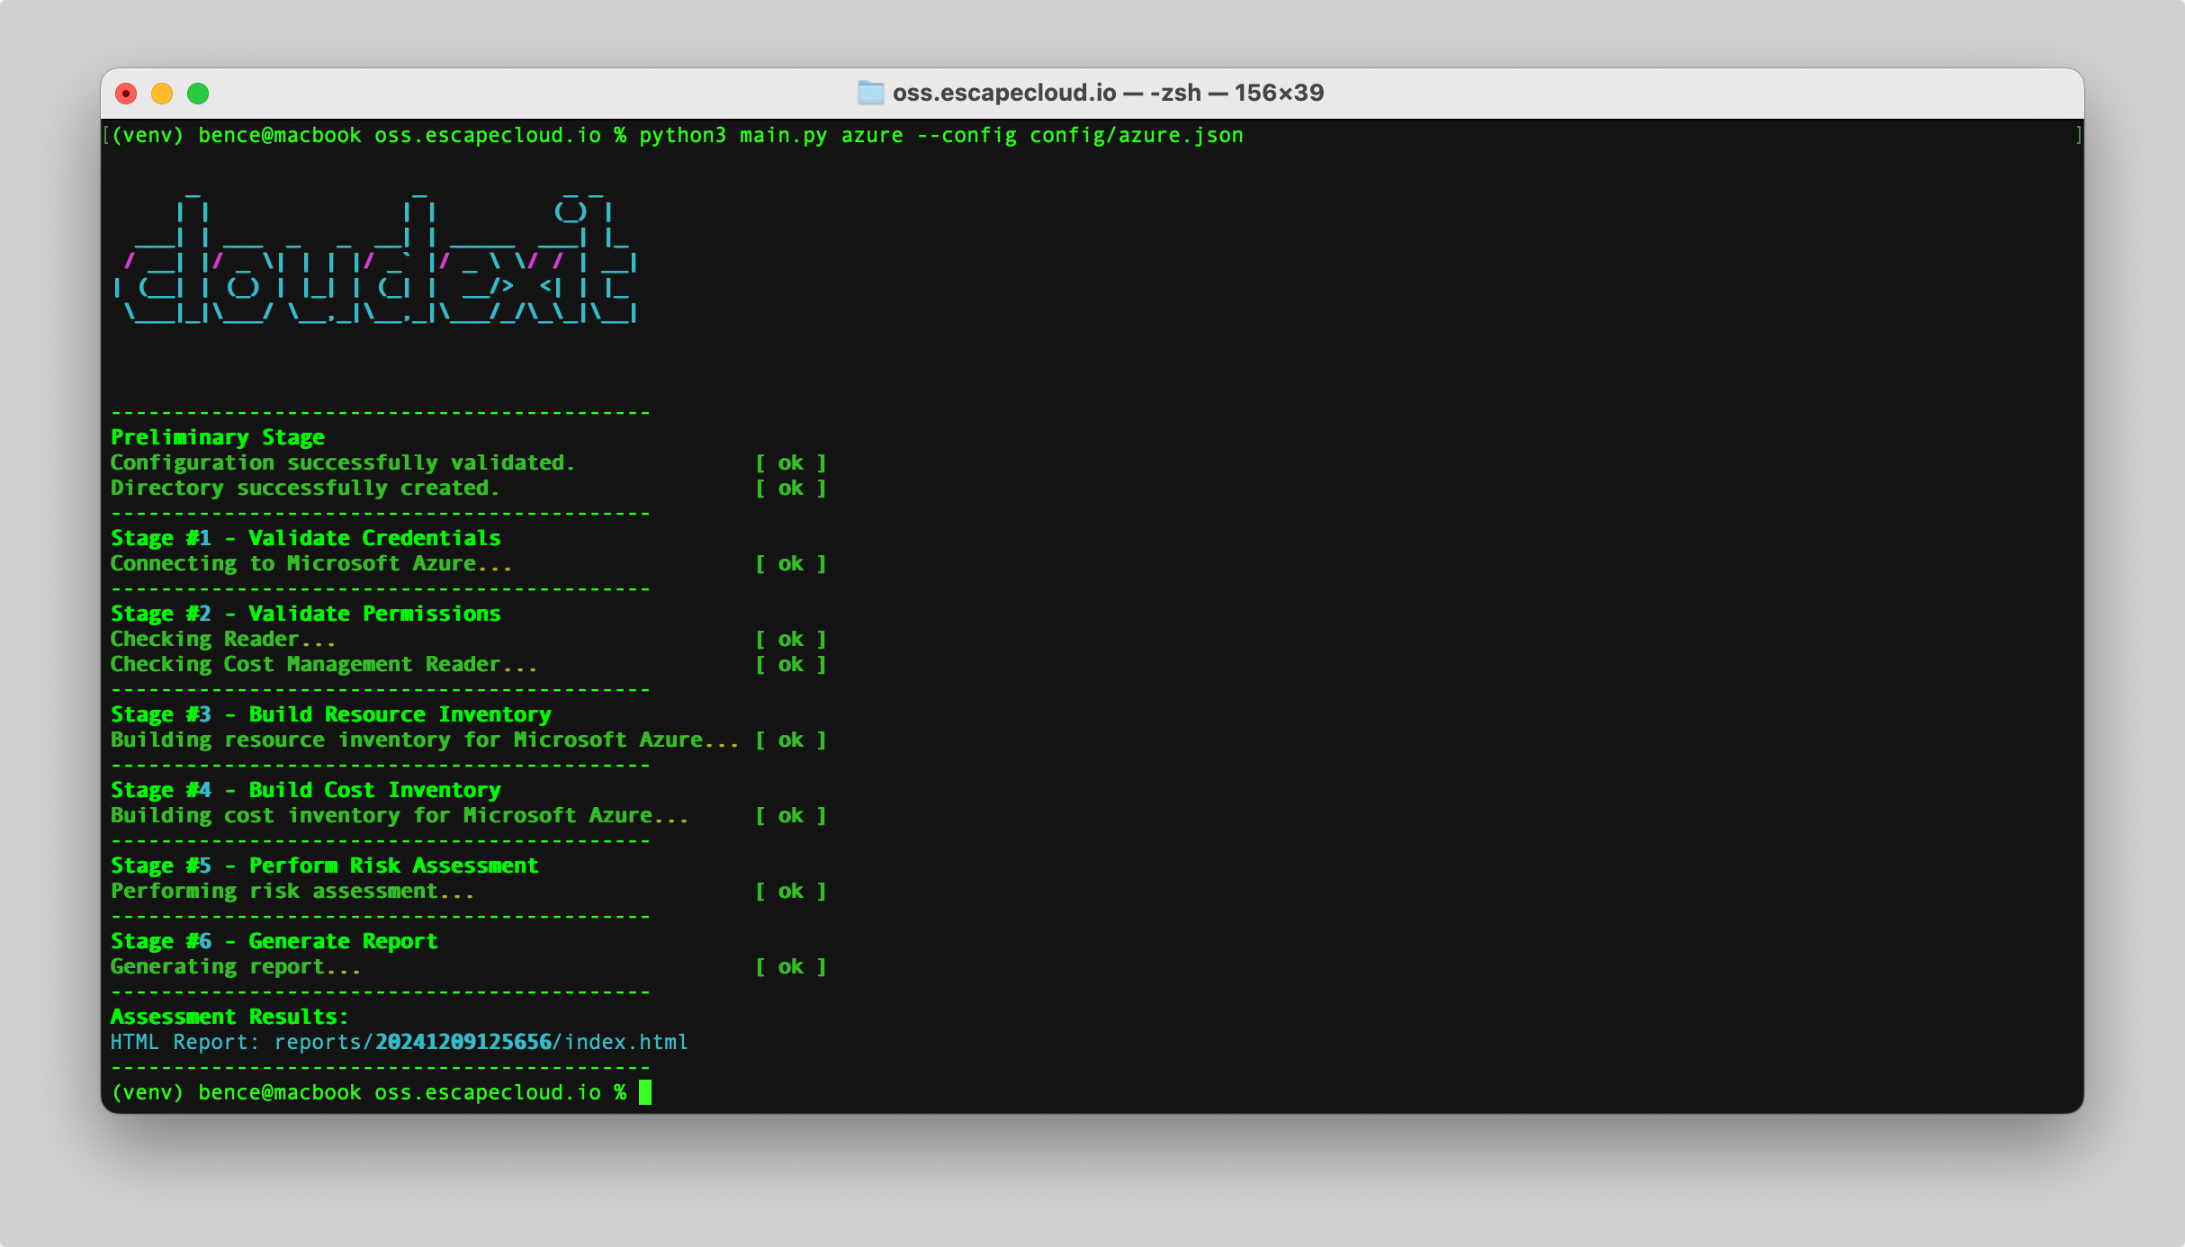2185x1247 pixels.
Task: Click the Assessment Results heading
Action: (229, 1017)
